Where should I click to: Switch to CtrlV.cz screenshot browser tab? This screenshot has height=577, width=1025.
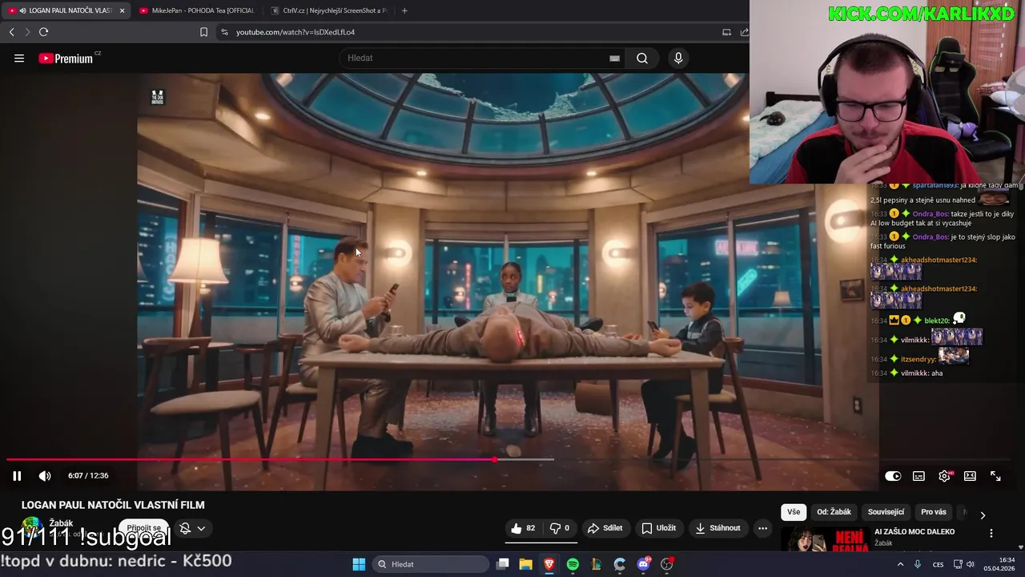328,10
